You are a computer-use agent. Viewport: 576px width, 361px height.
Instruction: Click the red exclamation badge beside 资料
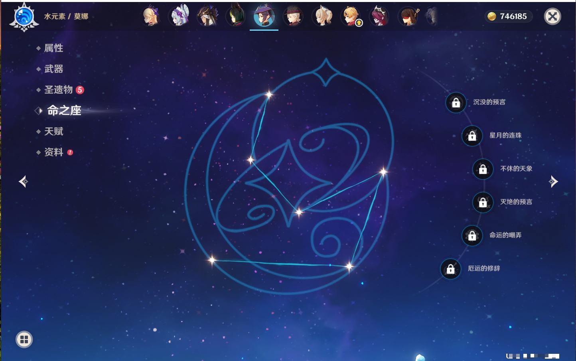(x=70, y=152)
